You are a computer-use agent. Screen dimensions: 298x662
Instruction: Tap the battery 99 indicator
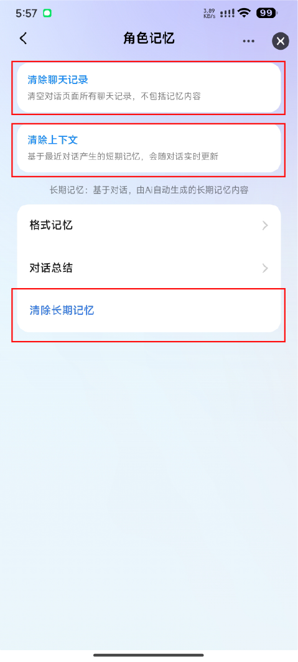(x=266, y=13)
